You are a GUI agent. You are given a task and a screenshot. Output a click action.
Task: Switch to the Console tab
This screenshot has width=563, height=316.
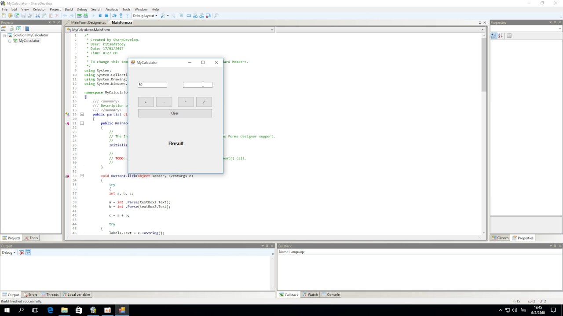click(331, 294)
